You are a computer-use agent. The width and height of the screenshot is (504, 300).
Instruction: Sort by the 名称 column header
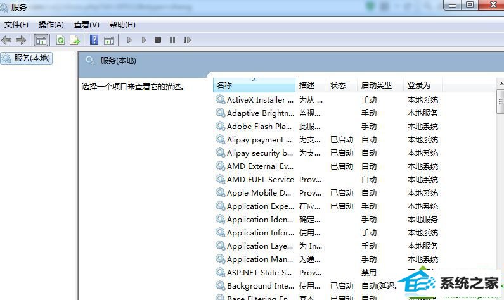(x=254, y=85)
